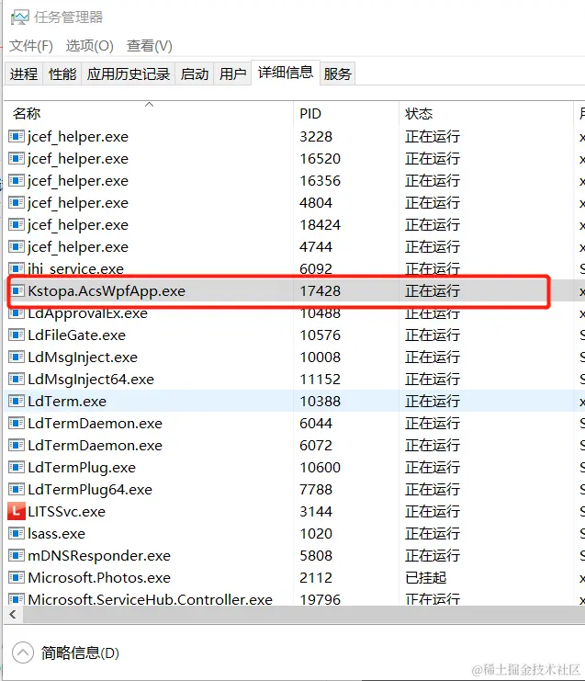Switch to the 应用历史记录 tab

point(128,74)
